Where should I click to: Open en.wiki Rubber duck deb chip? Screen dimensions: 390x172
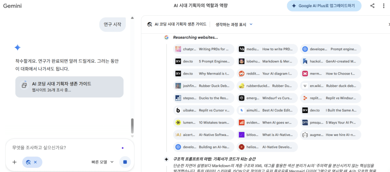tap(331, 86)
